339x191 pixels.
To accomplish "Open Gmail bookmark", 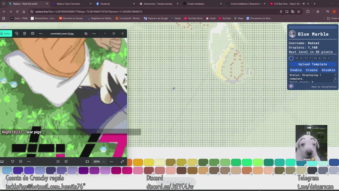I will pyautogui.click(x=211, y=18).
